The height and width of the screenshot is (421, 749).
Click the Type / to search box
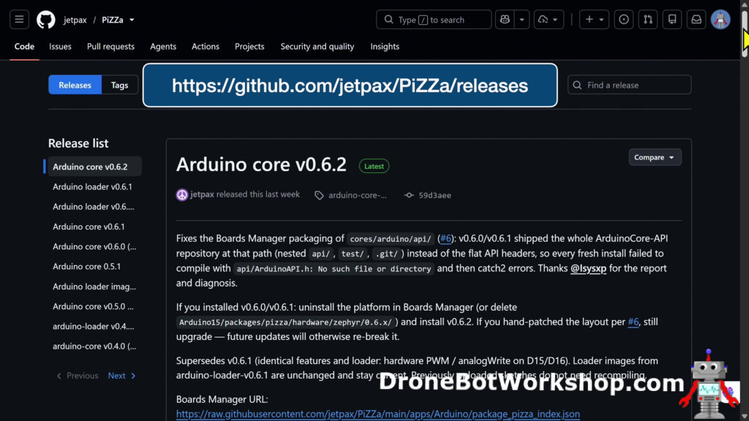[434, 20]
